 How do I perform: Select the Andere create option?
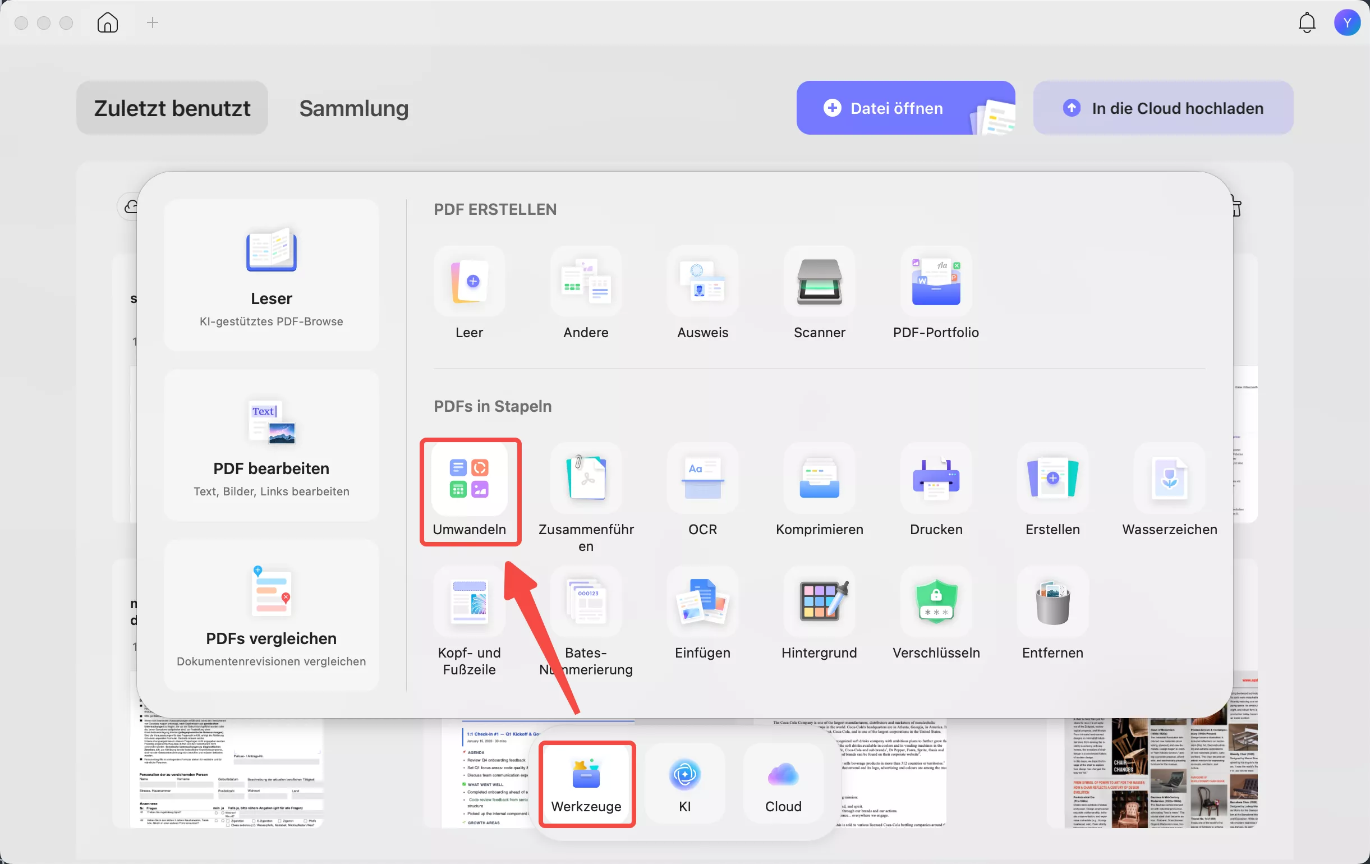[x=586, y=293]
